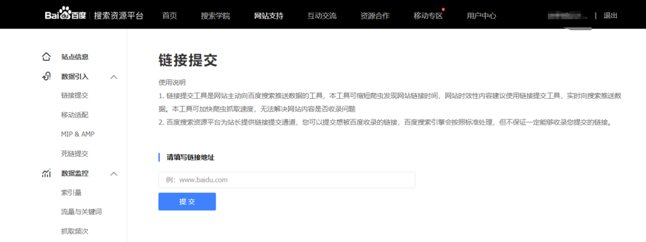Open 站点信息 in the sidebar
The image size is (646, 242).
click(x=74, y=57)
